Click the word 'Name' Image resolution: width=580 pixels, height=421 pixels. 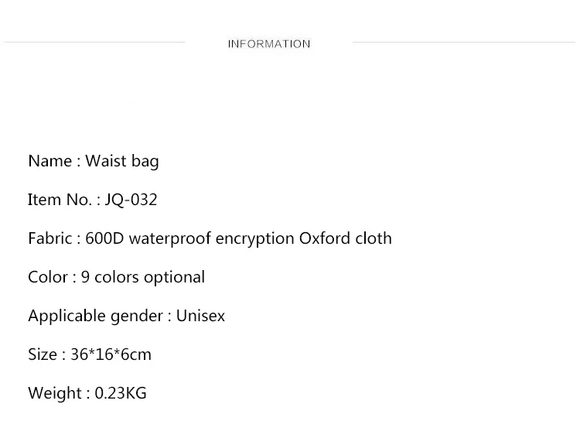coord(50,162)
